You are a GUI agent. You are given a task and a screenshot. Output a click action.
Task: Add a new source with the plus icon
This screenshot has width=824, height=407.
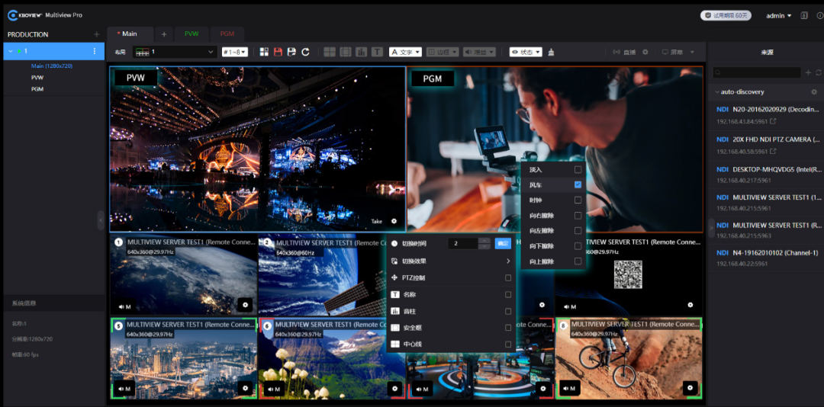[808, 72]
